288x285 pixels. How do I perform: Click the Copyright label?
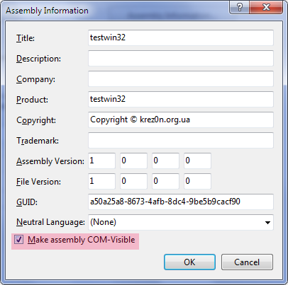[36, 120]
